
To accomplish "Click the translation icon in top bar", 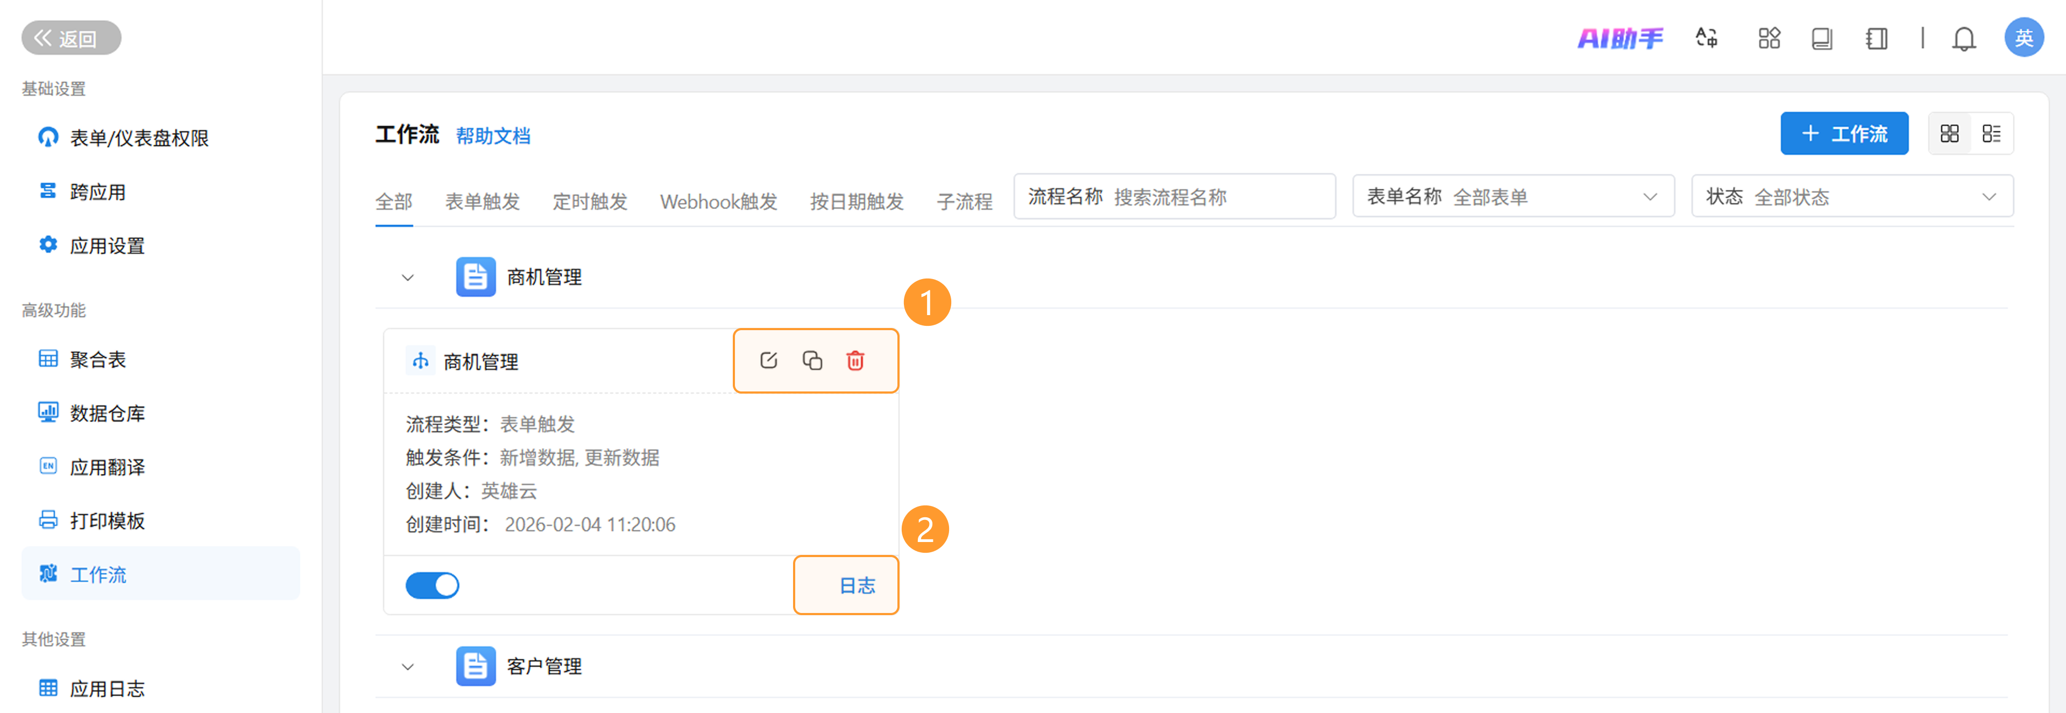I will tap(1706, 38).
